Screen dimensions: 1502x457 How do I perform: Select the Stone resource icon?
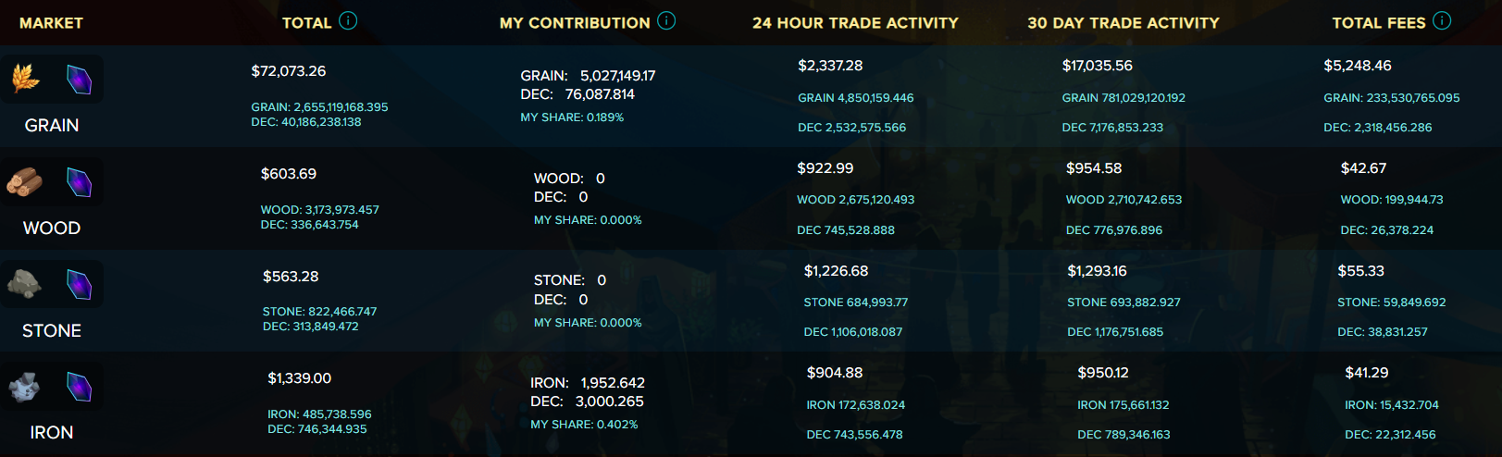tap(25, 284)
